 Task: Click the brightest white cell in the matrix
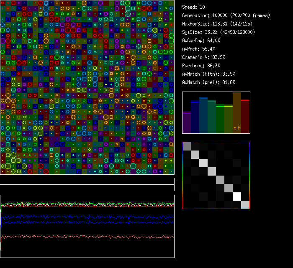click(x=237, y=196)
